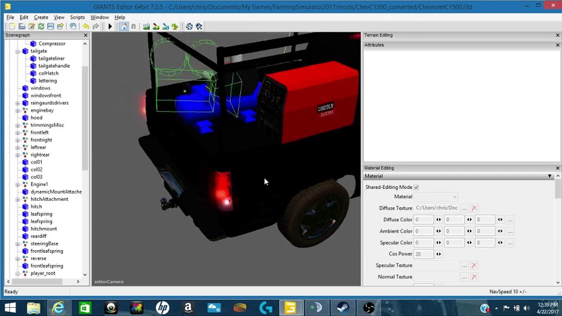Open the Scripts menu
The image size is (562, 316).
click(77, 17)
